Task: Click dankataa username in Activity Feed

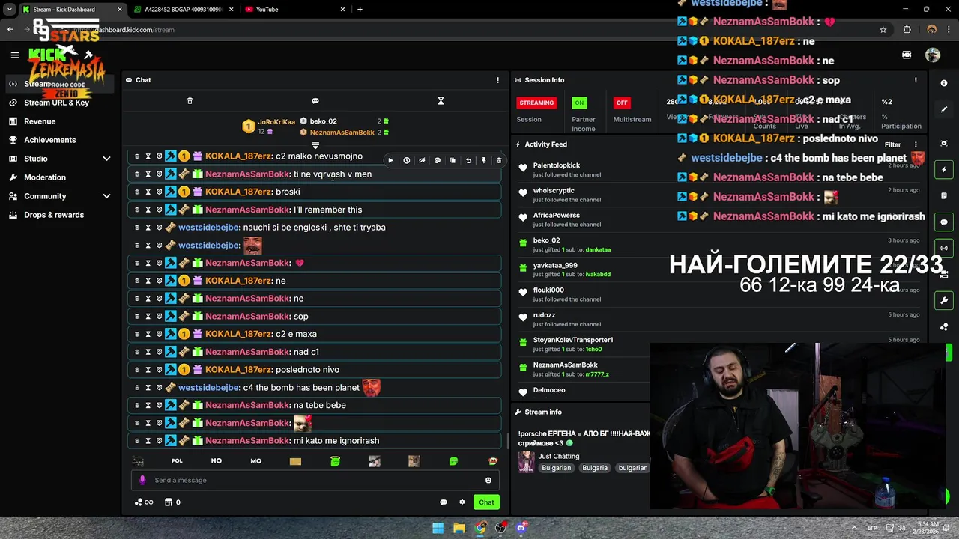Action: click(x=598, y=249)
